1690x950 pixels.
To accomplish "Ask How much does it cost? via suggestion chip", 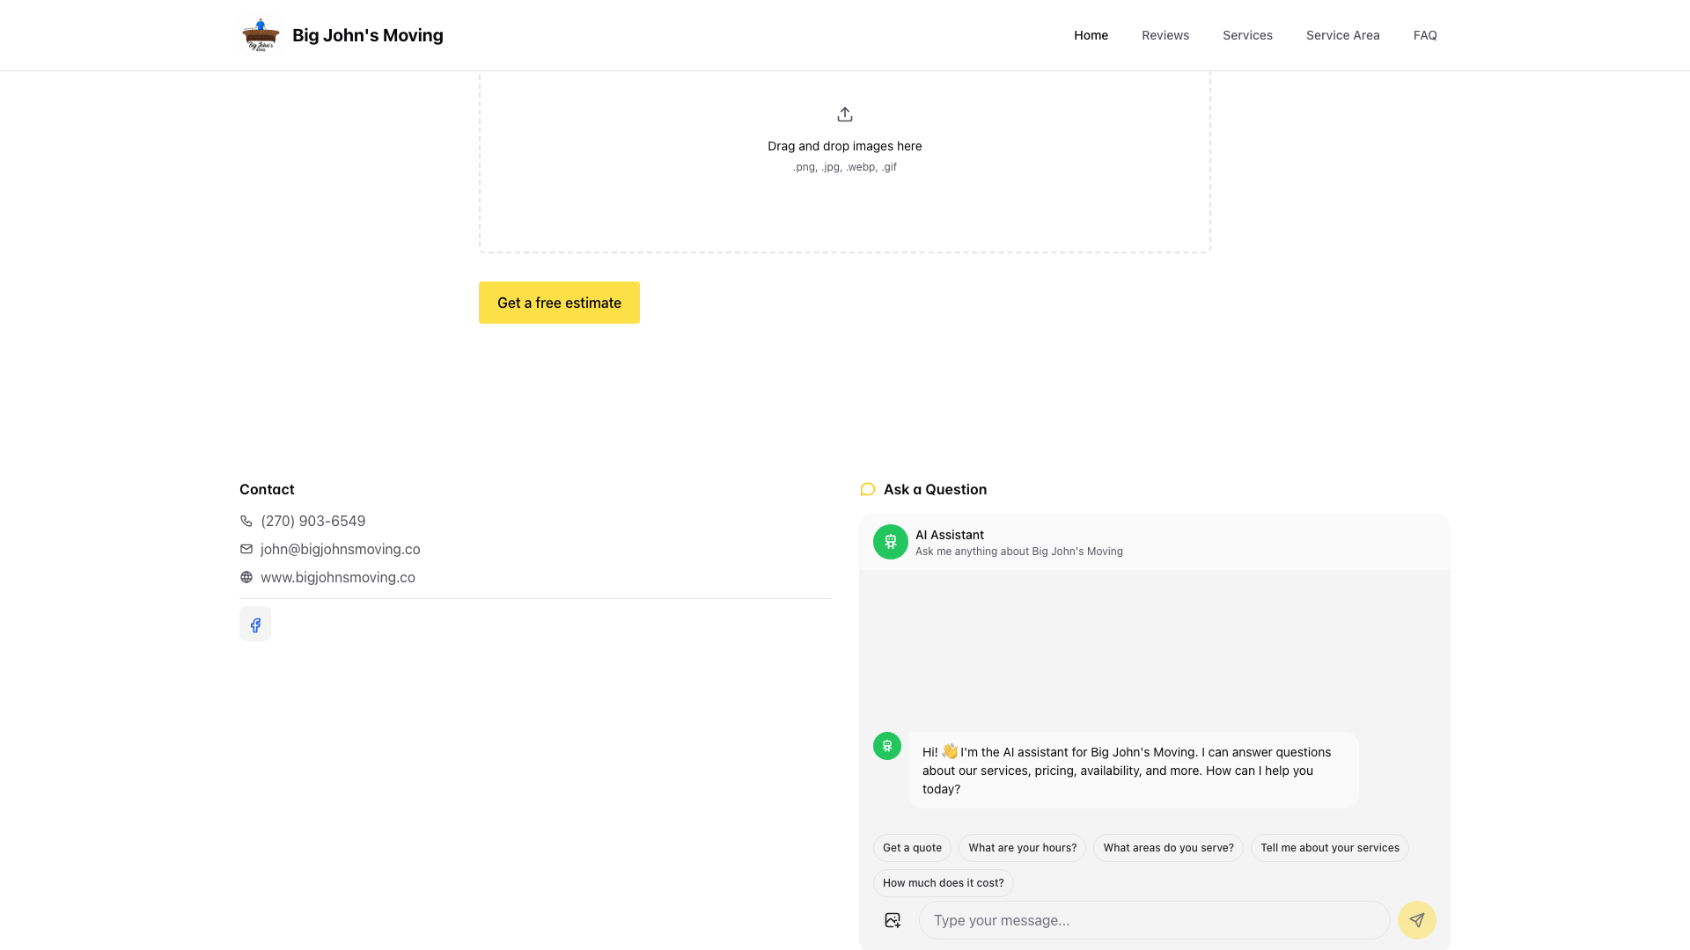I will [x=943, y=882].
